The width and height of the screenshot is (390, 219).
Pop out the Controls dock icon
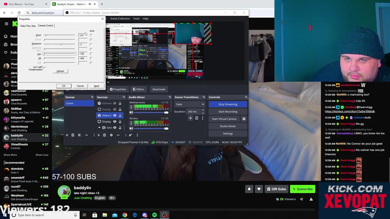point(246,97)
